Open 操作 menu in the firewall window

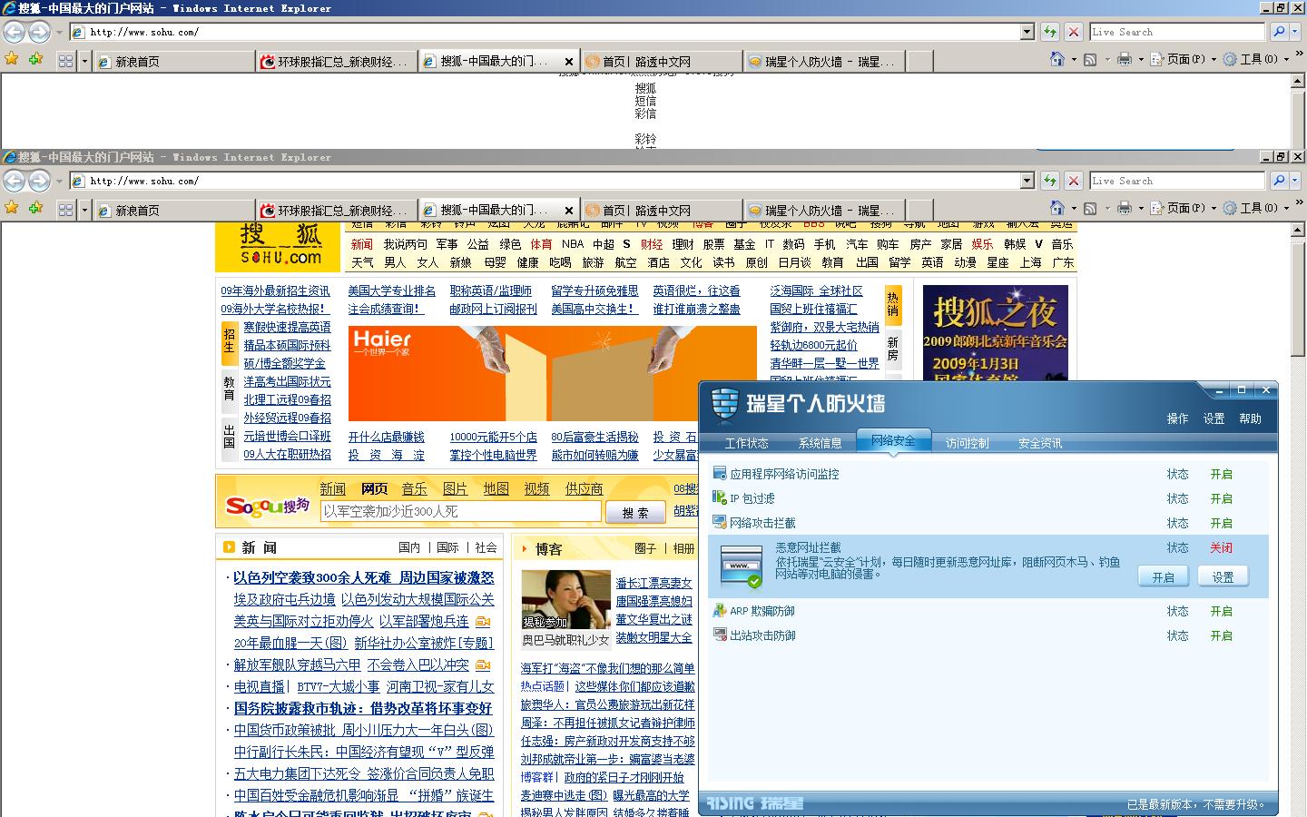pos(1177,418)
